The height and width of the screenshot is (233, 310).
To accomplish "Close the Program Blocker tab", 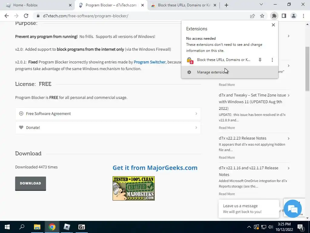I will coord(143,5).
